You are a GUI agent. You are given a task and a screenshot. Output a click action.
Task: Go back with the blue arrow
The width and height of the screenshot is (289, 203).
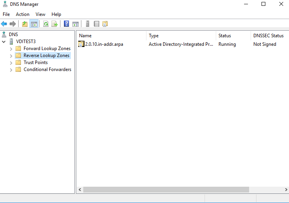coord(4,24)
